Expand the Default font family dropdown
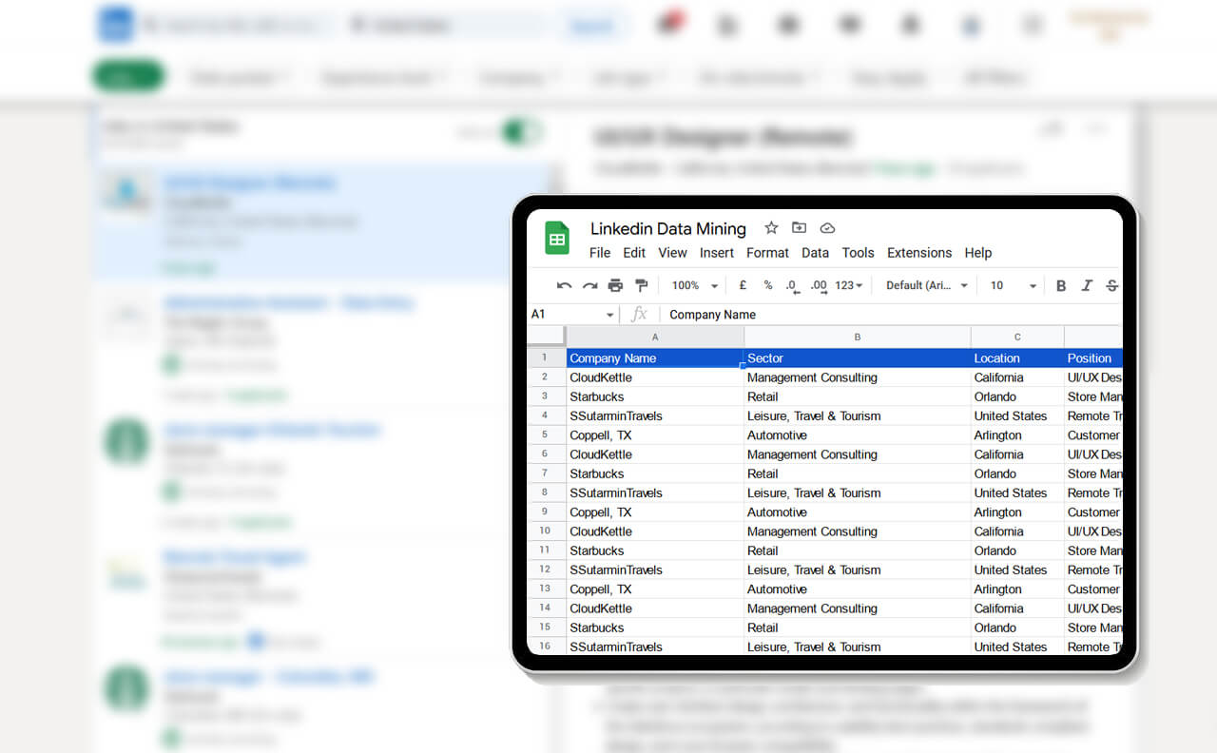The width and height of the screenshot is (1217, 753). [x=927, y=285]
